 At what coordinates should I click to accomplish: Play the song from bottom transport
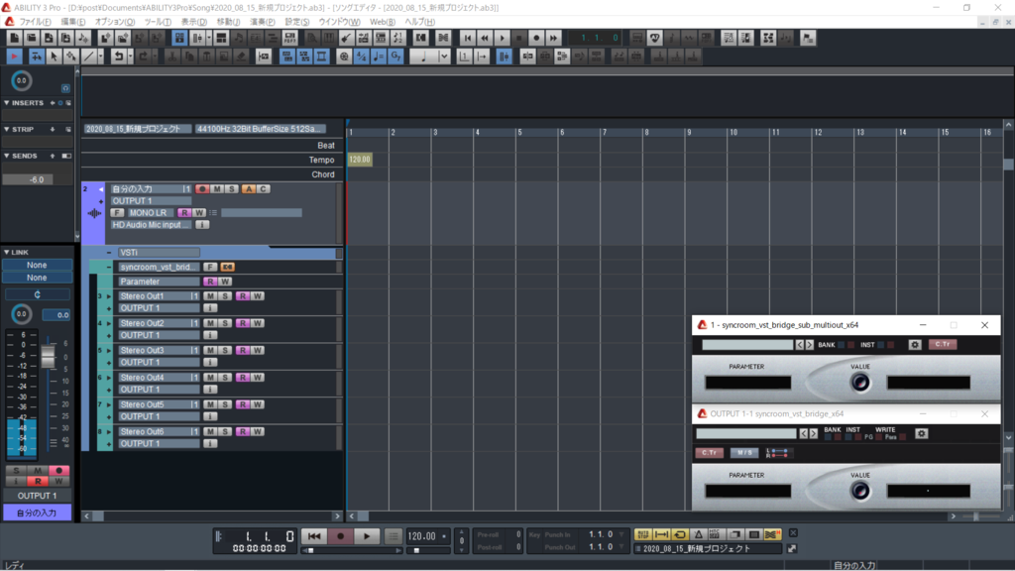pos(367,536)
